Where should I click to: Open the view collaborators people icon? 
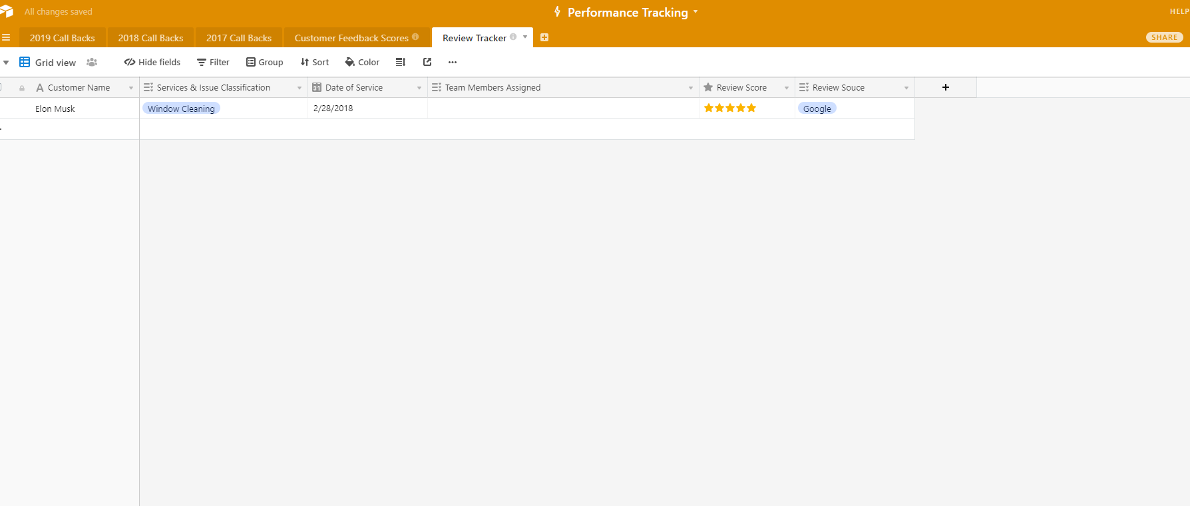[x=92, y=63]
